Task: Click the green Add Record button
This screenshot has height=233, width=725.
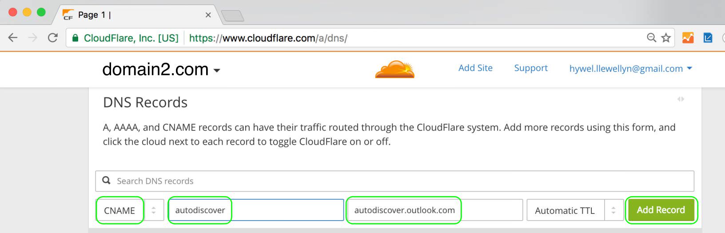Action: click(x=661, y=210)
